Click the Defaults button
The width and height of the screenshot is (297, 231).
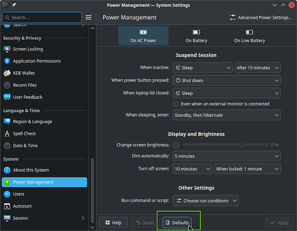point(177,223)
